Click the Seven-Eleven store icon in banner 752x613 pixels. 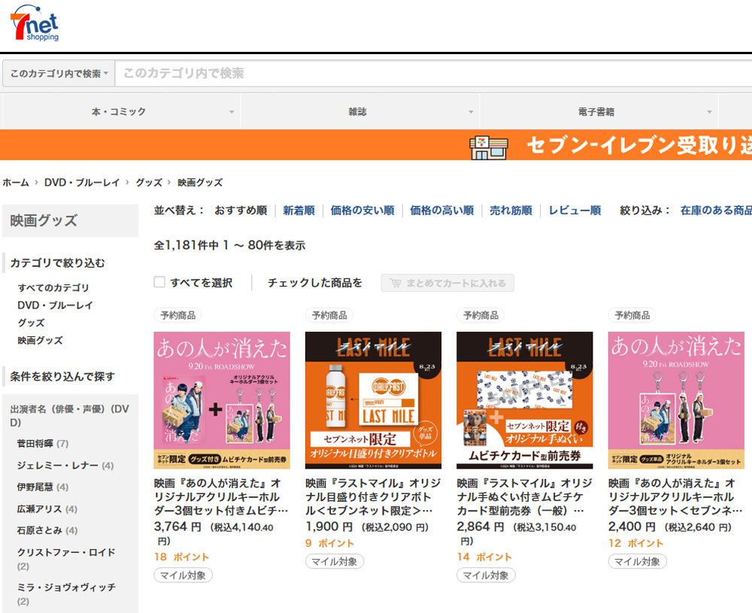tap(488, 145)
